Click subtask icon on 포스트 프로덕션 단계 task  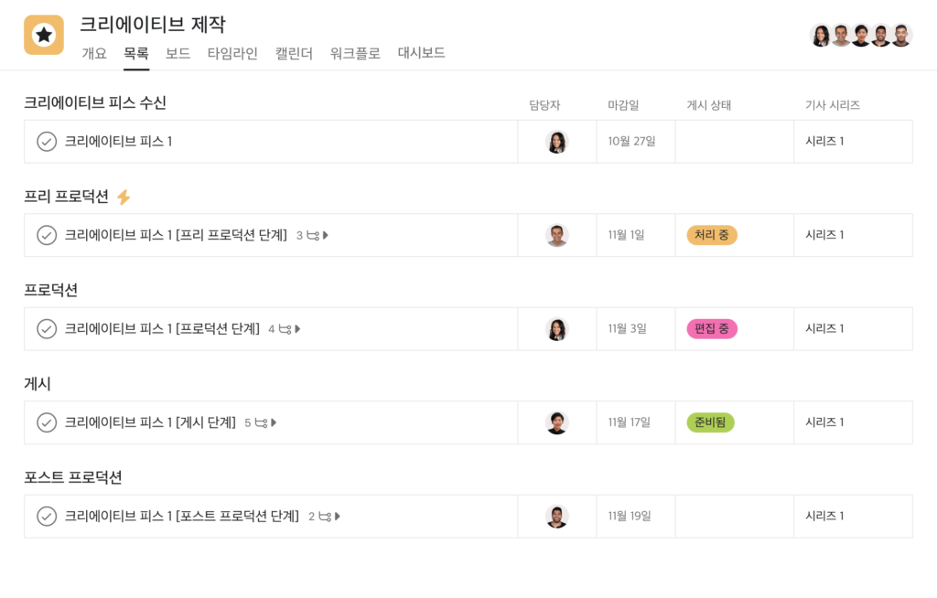point(325,516)
